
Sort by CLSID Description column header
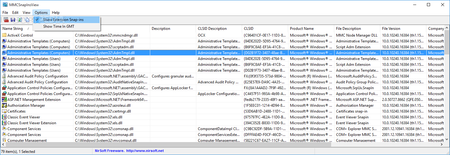point(219,29)
